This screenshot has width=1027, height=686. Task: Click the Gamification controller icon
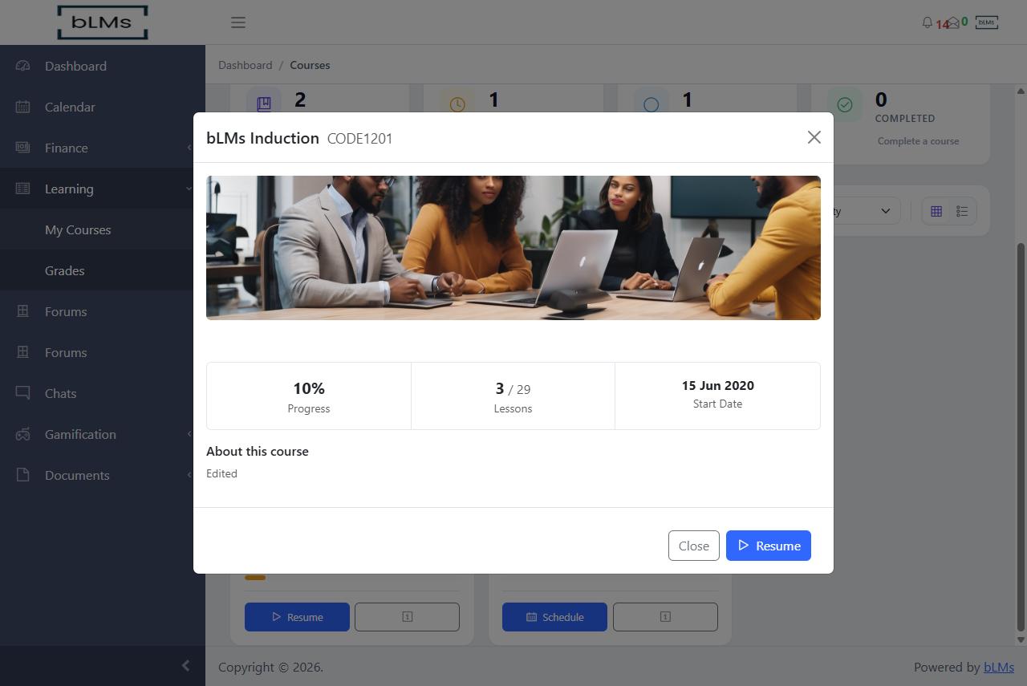click(22, 434)
